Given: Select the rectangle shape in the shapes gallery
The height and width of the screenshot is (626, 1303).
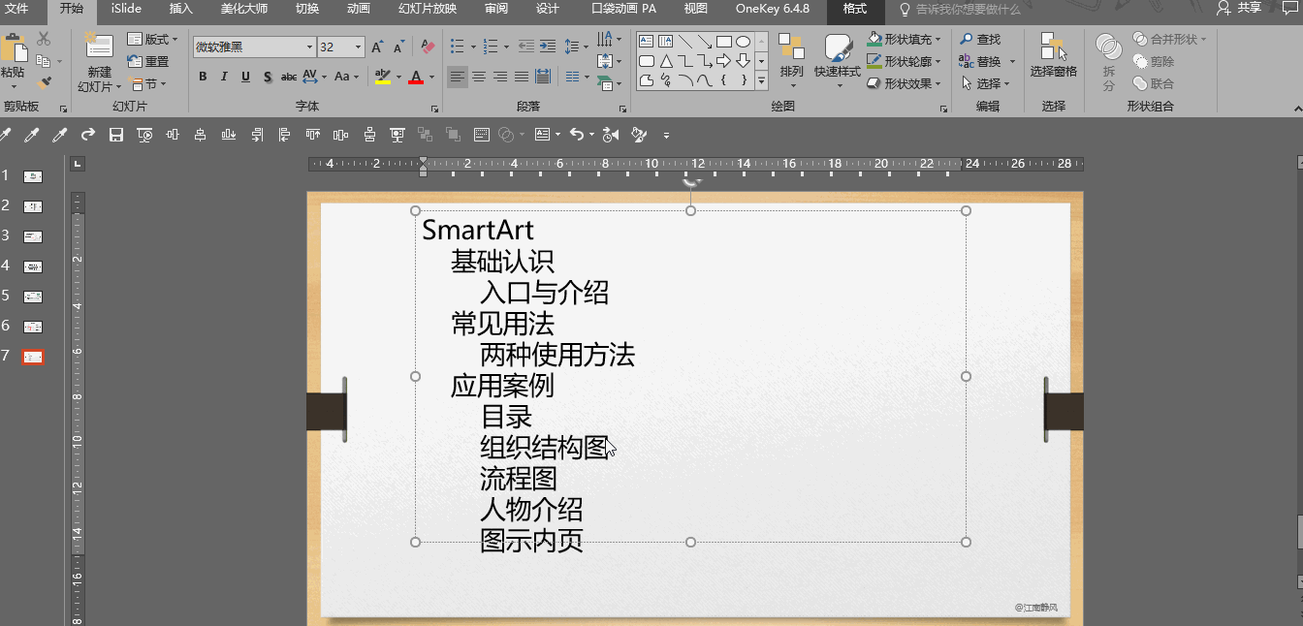Looking at the screenshot, I should [x=723, y=42].
